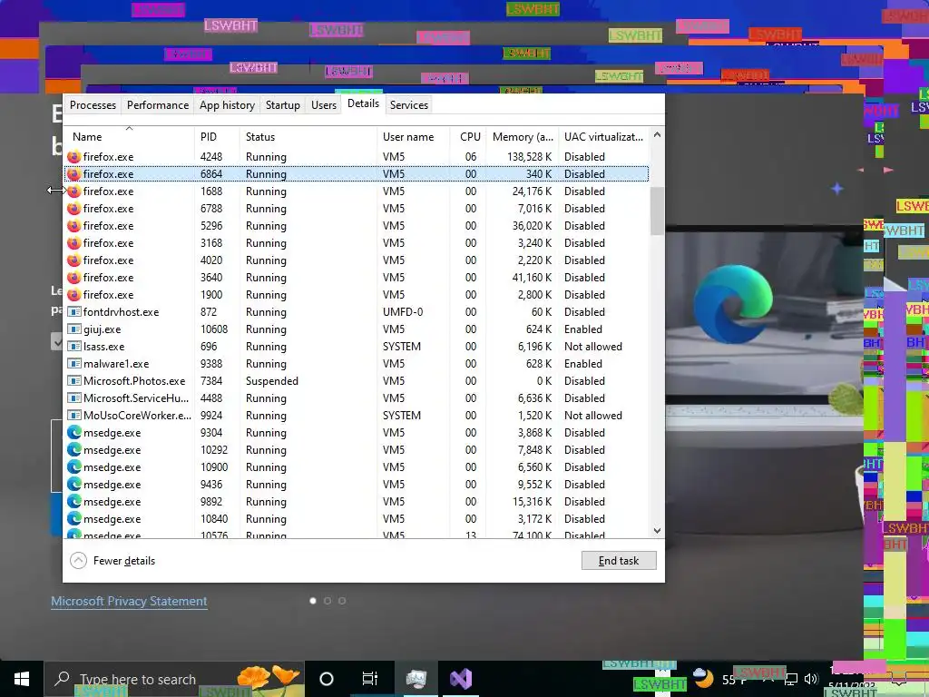Viewport: 929px width, 697px height.
Task: Sort by the Name column header
Action: 129,137
